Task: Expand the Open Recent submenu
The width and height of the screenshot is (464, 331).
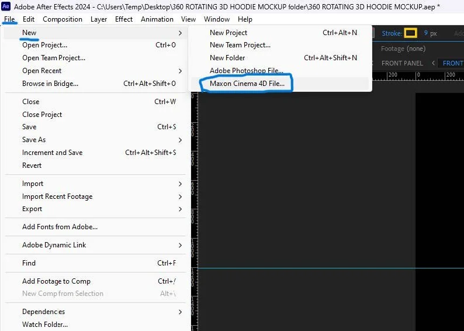Action: 95,71
